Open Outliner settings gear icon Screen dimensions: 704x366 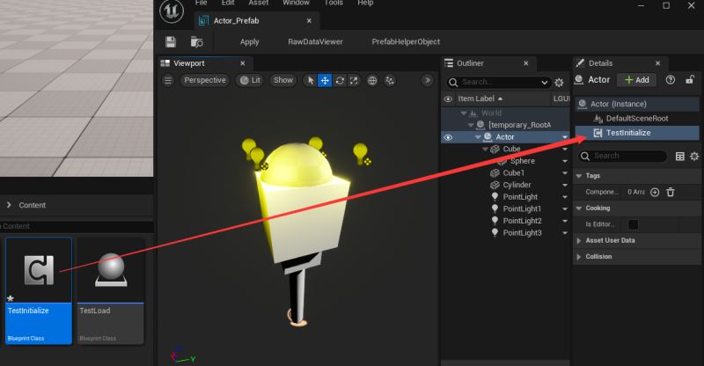559,82
